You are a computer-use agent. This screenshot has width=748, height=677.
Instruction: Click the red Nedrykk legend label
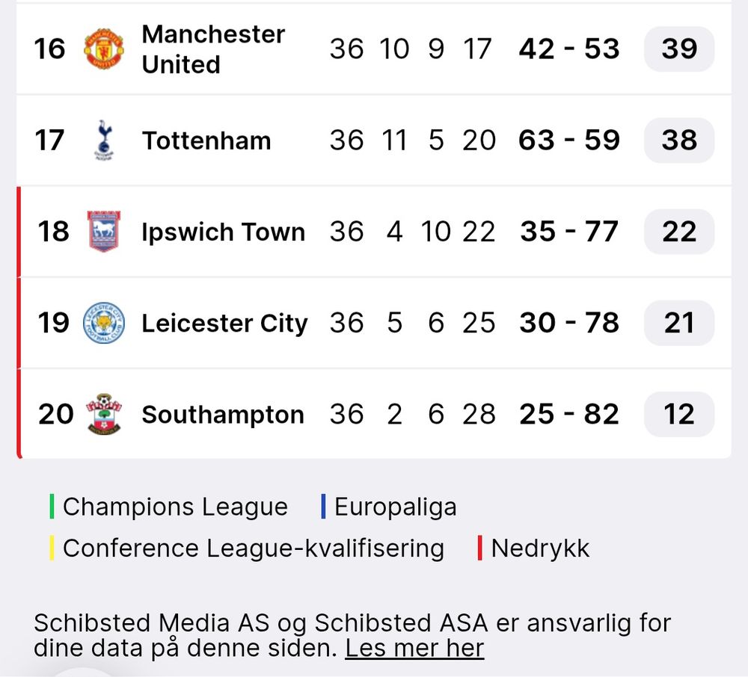[540, 548]
